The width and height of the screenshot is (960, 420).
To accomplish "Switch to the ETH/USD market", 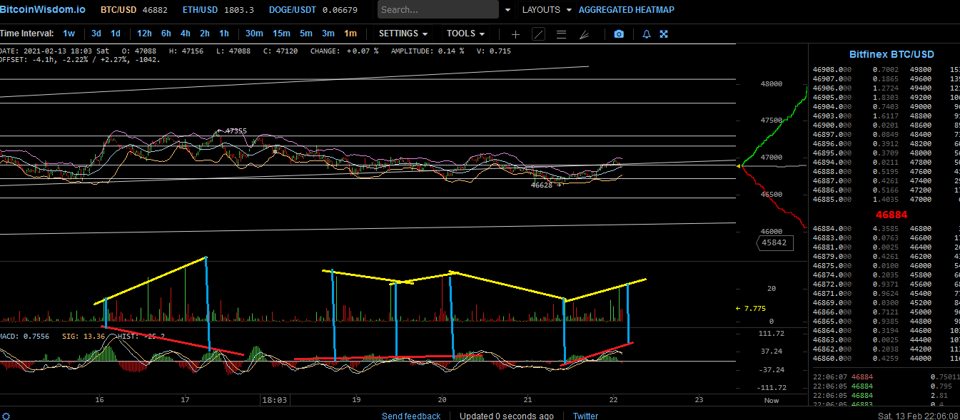I will coord(199,10).
